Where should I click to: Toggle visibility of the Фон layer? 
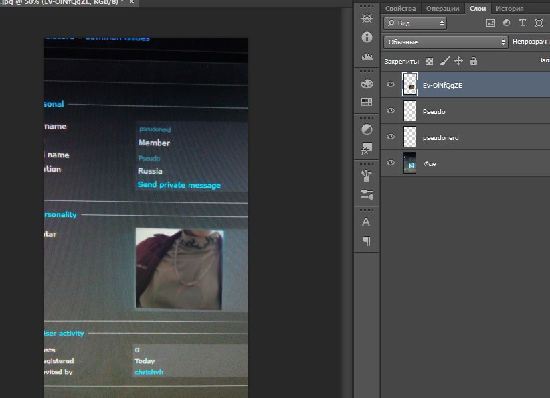pyautogui.click(x=391, y=163)
